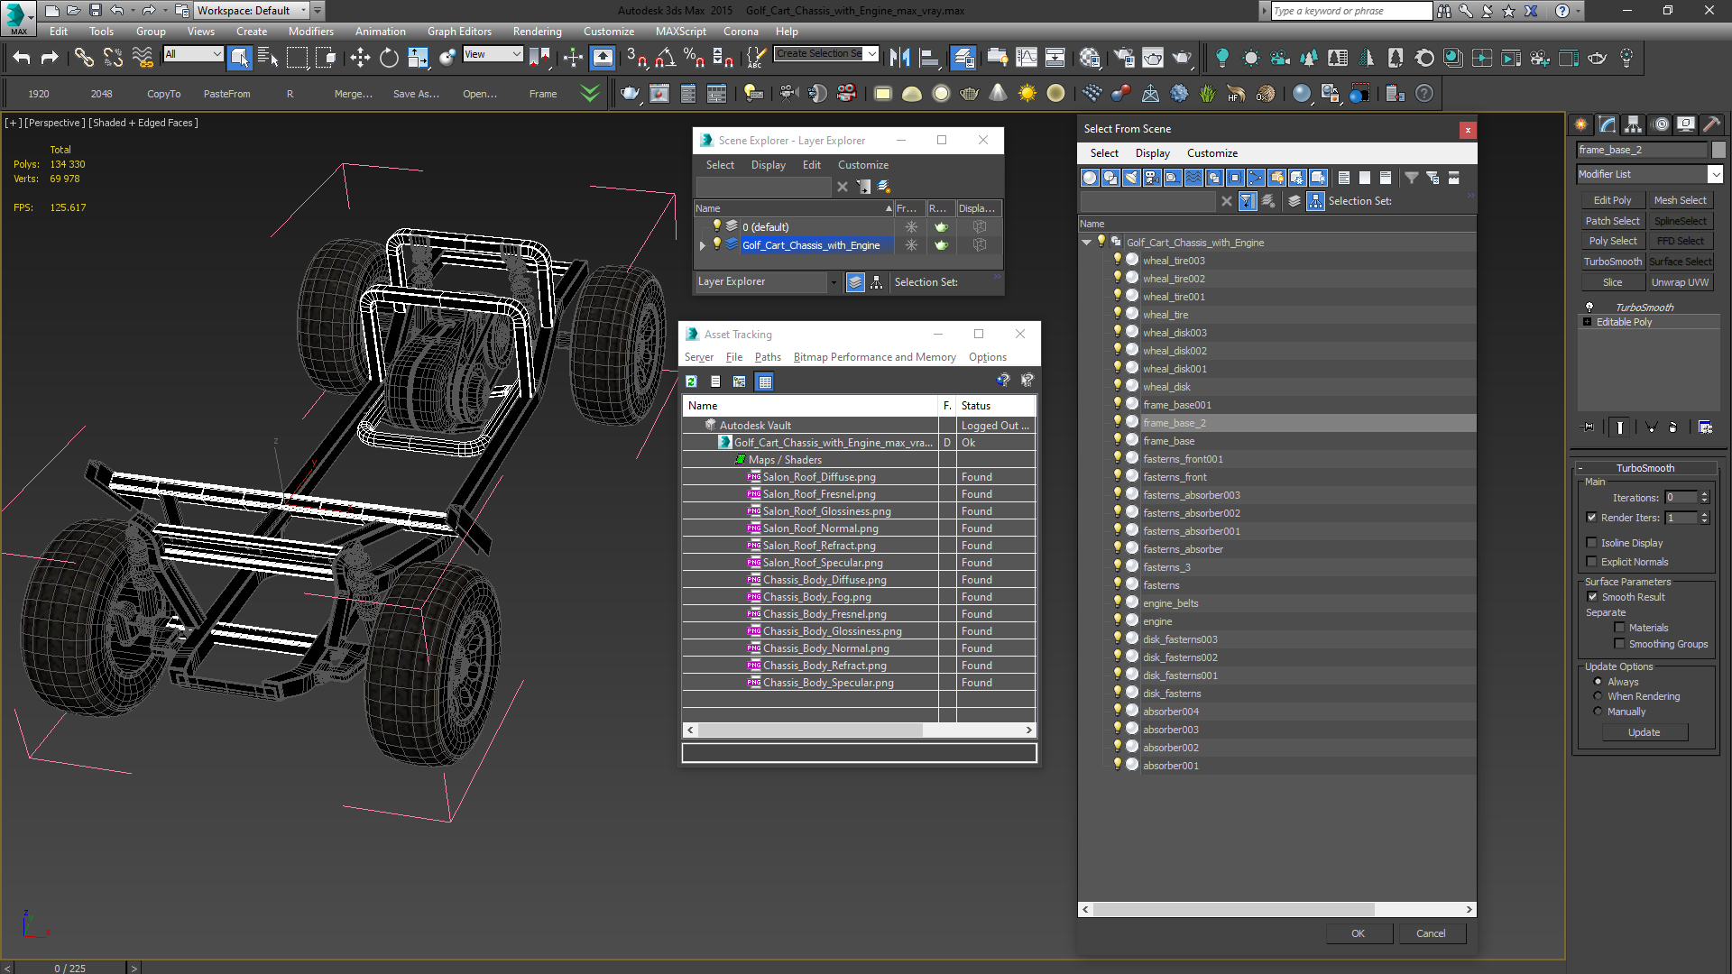
Task: Activate the Select Object tool
Action: coord(239,58)
